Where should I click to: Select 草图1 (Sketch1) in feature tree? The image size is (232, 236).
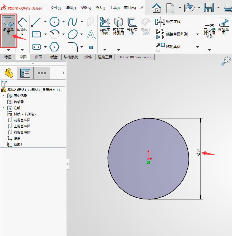coord(18,144)
